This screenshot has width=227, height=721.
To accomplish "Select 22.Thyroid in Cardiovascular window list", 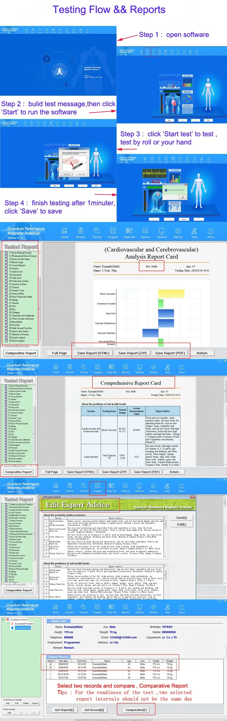I will pyautogui.click(x=14, y=287).
